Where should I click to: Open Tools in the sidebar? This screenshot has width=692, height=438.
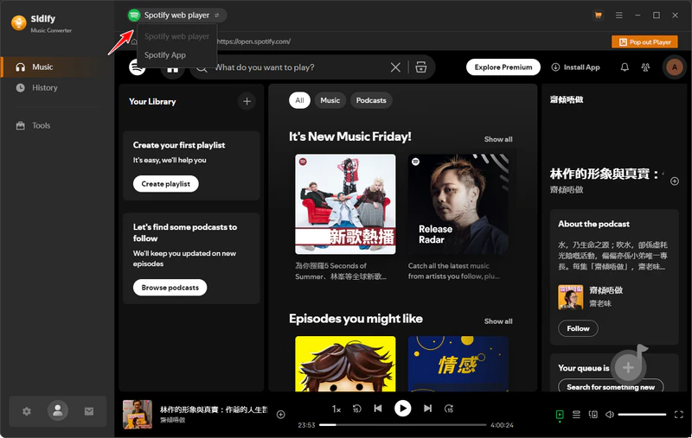point(57,125)
